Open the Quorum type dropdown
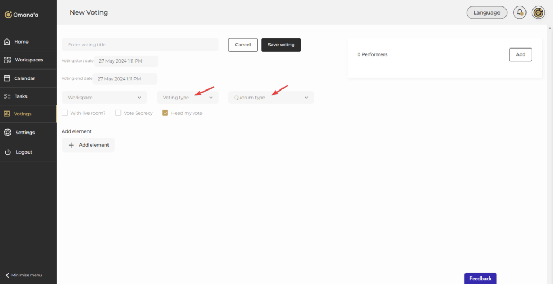This screenshot has width=553, height=284. 271,98
